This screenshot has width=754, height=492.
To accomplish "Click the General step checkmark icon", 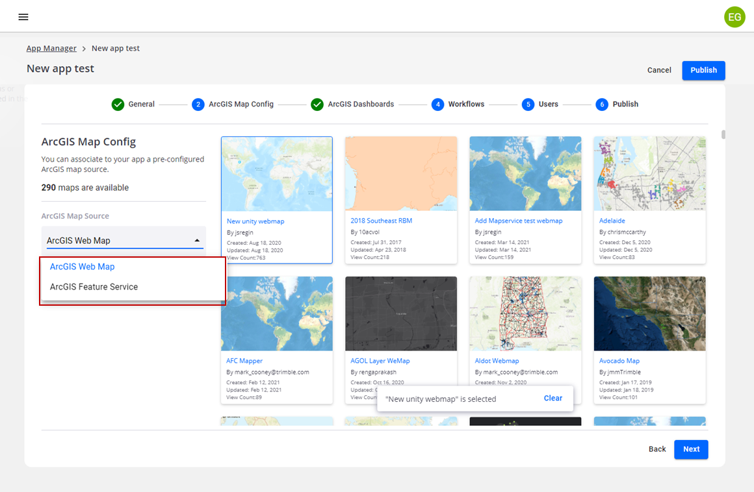I will [x=118, y=104].
